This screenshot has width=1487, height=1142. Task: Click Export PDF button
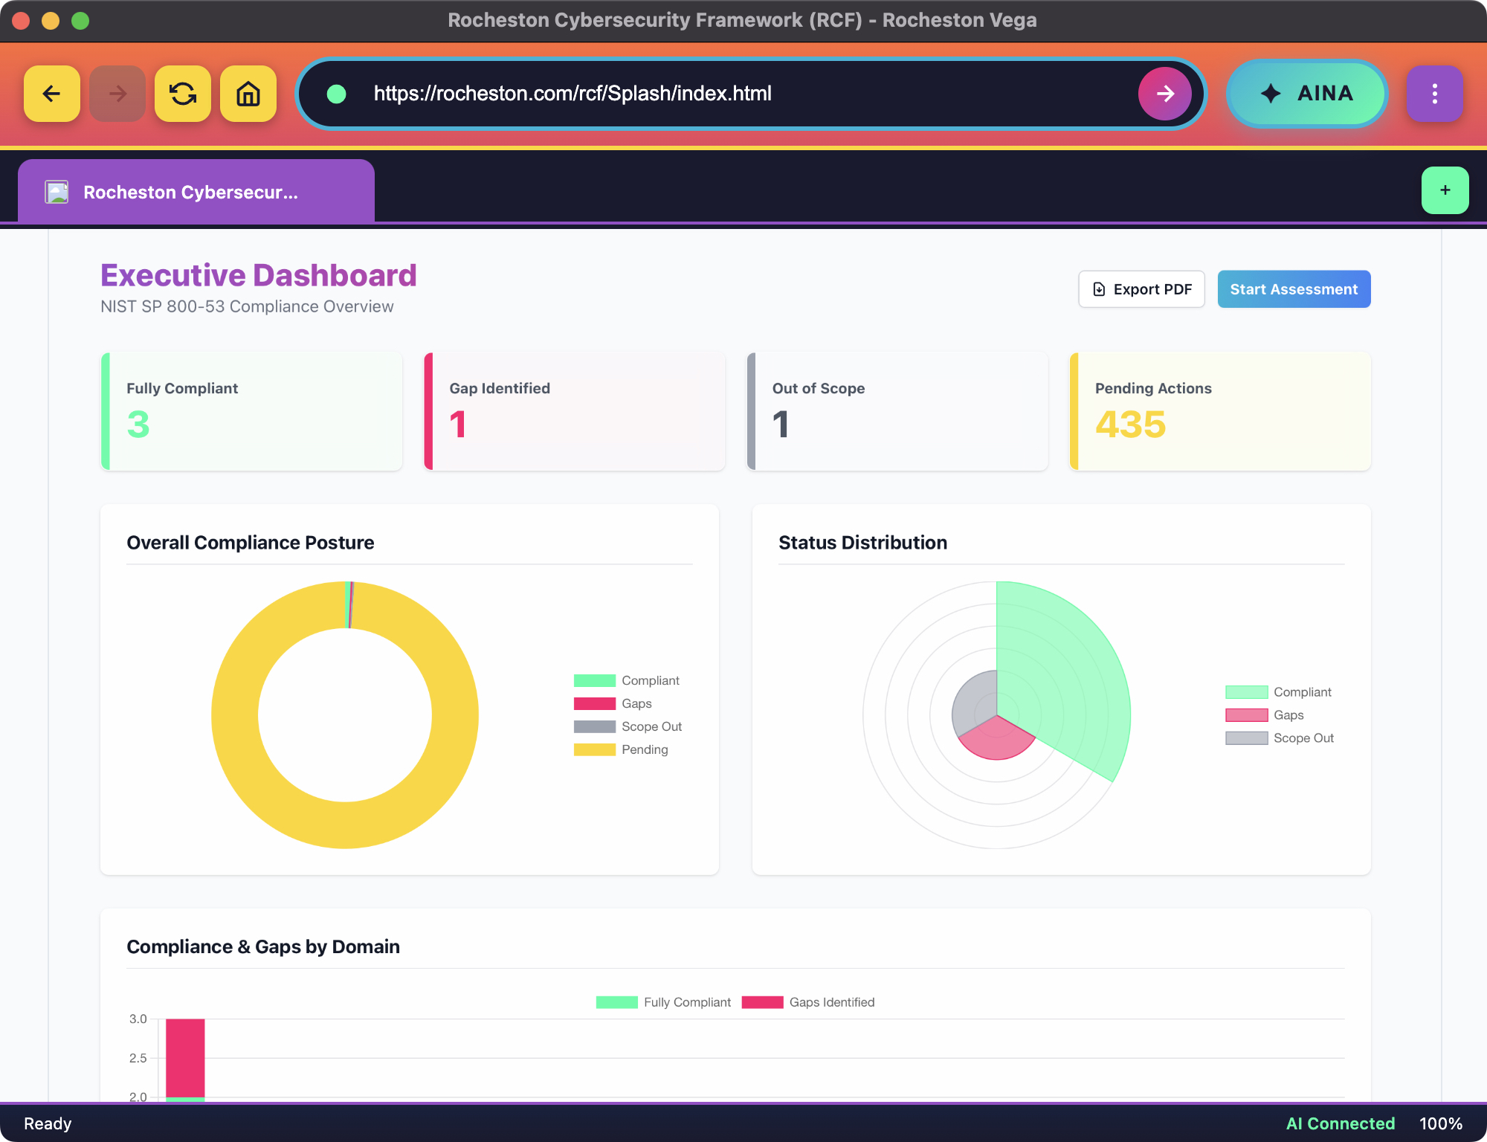[x=1141, y=289]
